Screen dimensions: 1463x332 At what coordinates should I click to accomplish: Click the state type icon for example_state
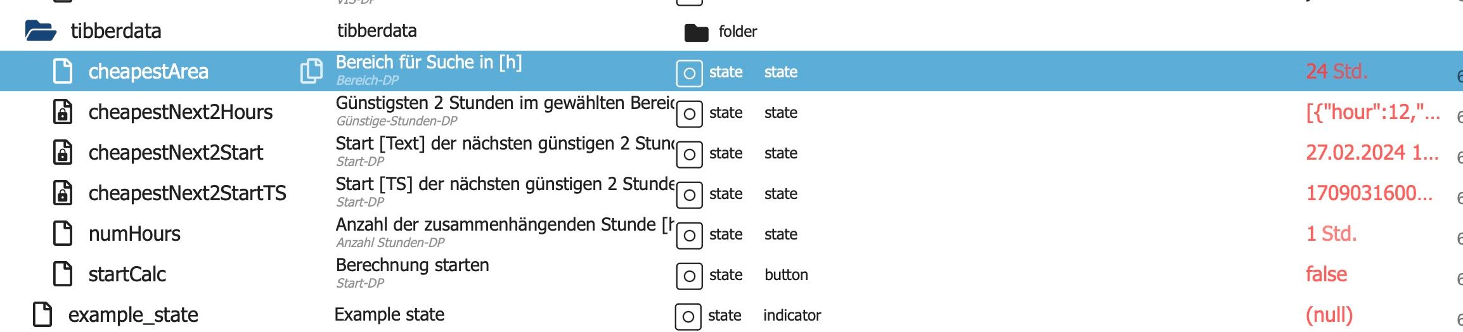(688, 316)
